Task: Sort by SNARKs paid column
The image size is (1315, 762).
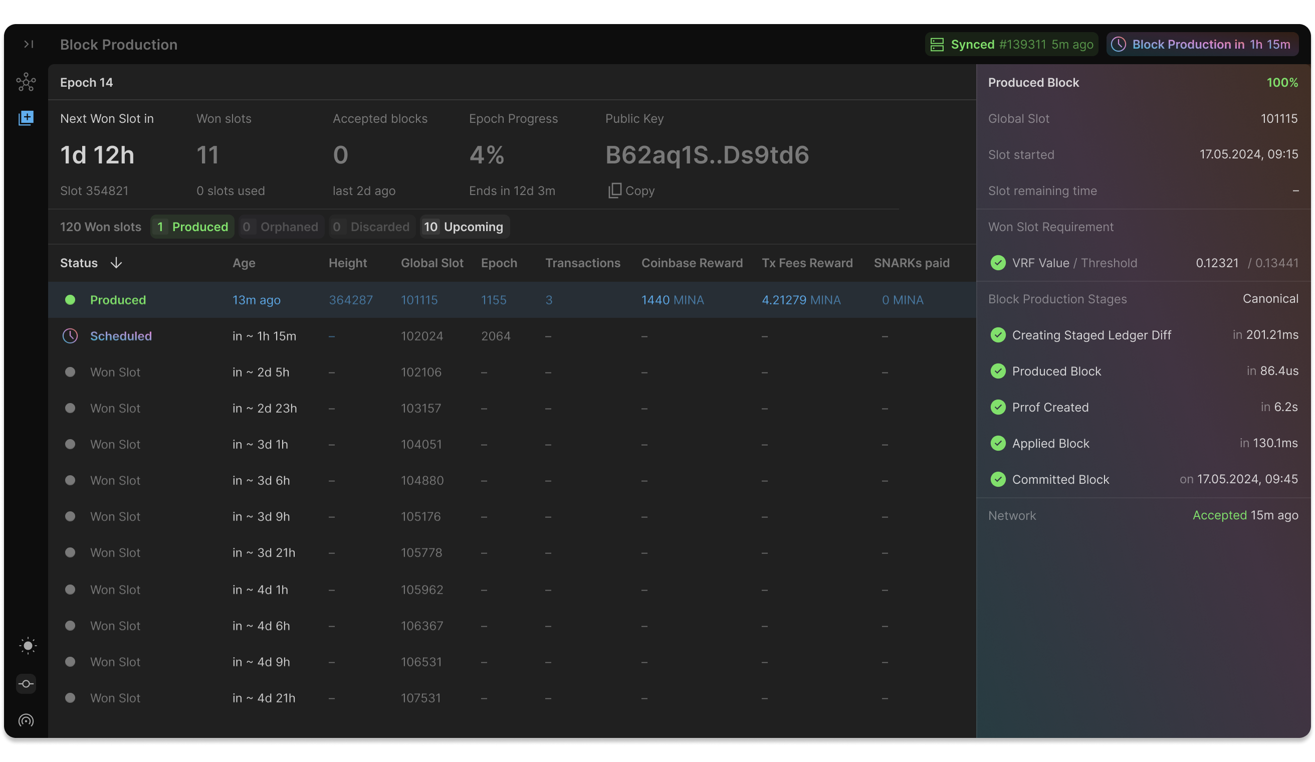Action: pos(911,263)
